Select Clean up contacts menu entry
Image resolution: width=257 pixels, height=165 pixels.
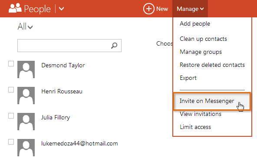point(203,39)
